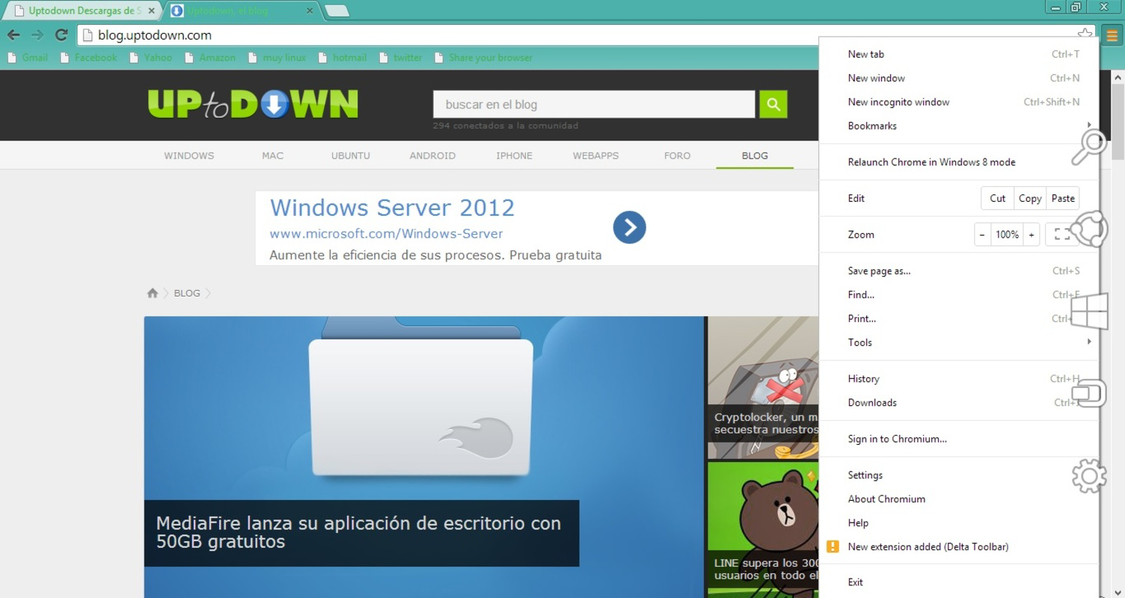Click the New extension added (Delta Toolbar) notice
Image resolution: width=1125 pixels, height=598 pixels.
click(x=959, y=547)
